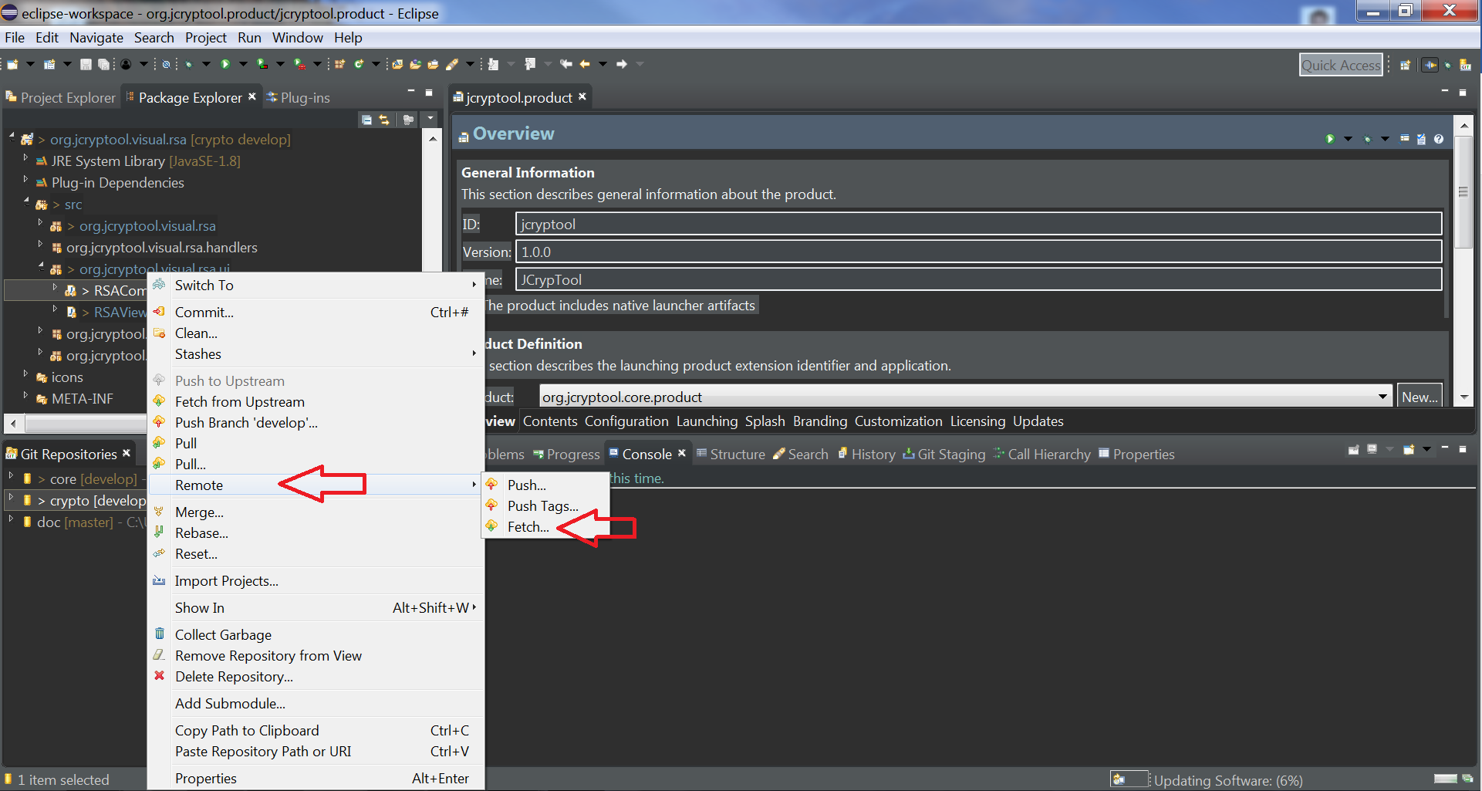This screenshot has height=791, width=1482.
Task: Click the New file toolbar icon
Action: point(12,64)
